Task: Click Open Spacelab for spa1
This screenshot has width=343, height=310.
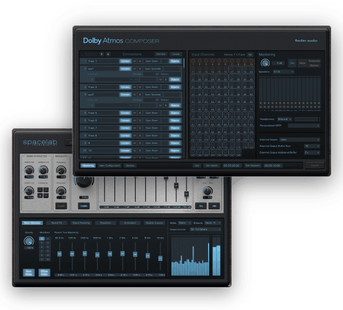Action: click(153, 69)
